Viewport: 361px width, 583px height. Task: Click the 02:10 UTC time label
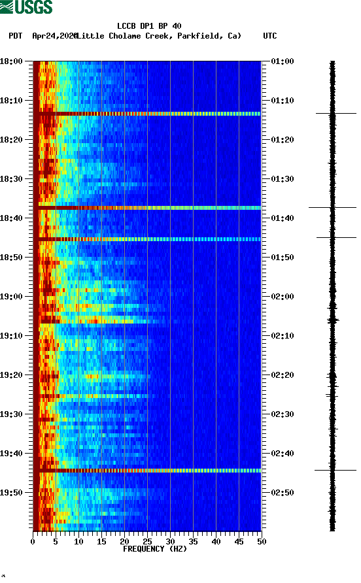click(x=283, y=336)
